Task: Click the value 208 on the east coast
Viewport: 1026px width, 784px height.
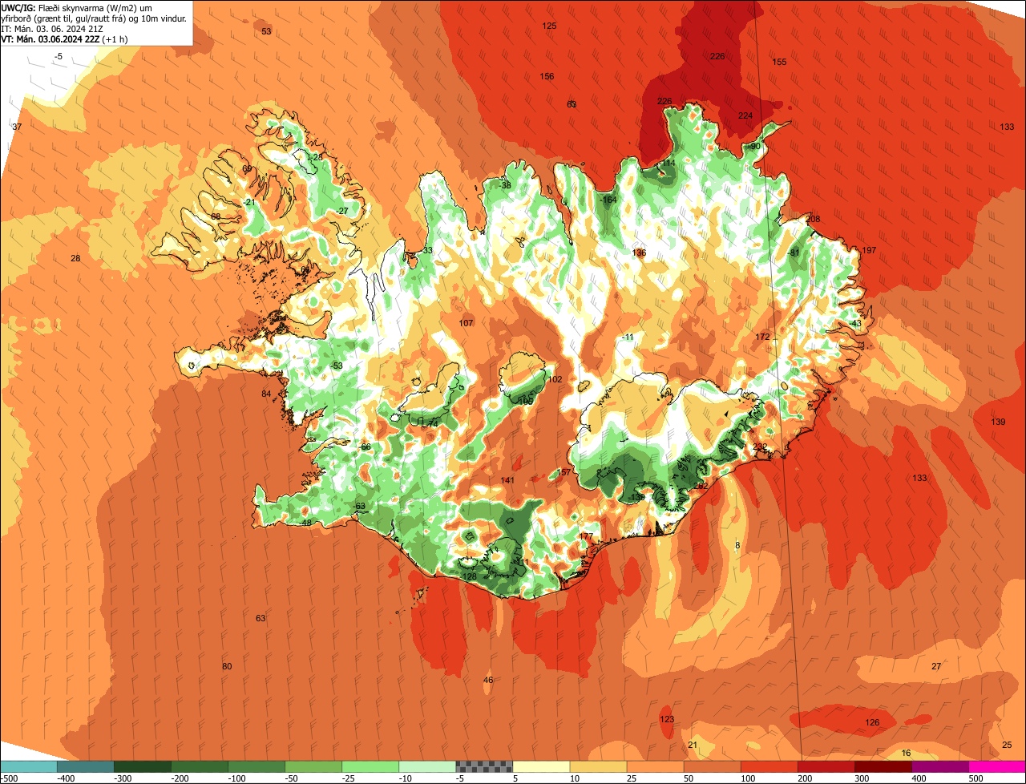Action: pyautogui.click(x=814, y=219)
